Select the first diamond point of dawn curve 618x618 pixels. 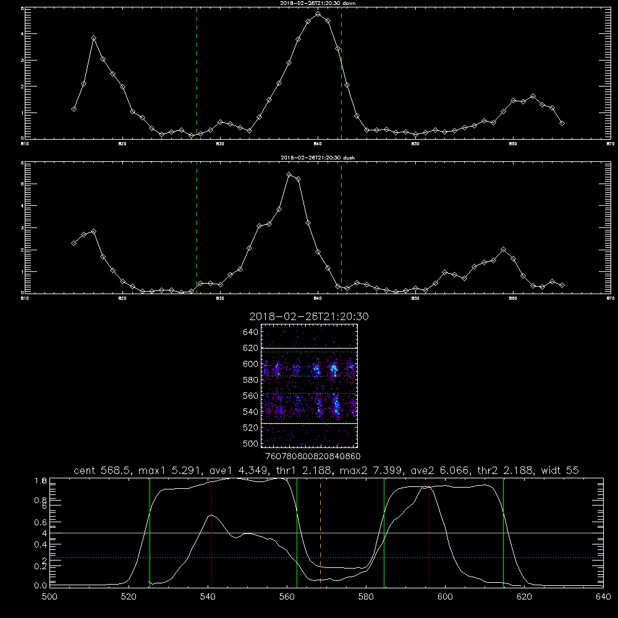[74, 109]
